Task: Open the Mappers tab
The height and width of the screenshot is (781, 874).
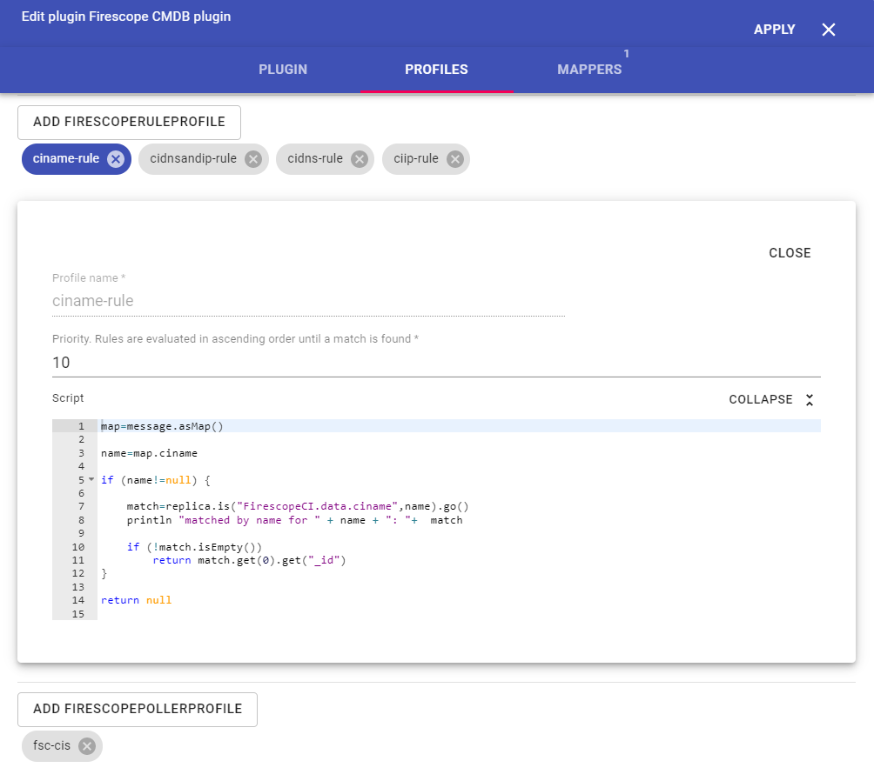Action: coord(589,70)
